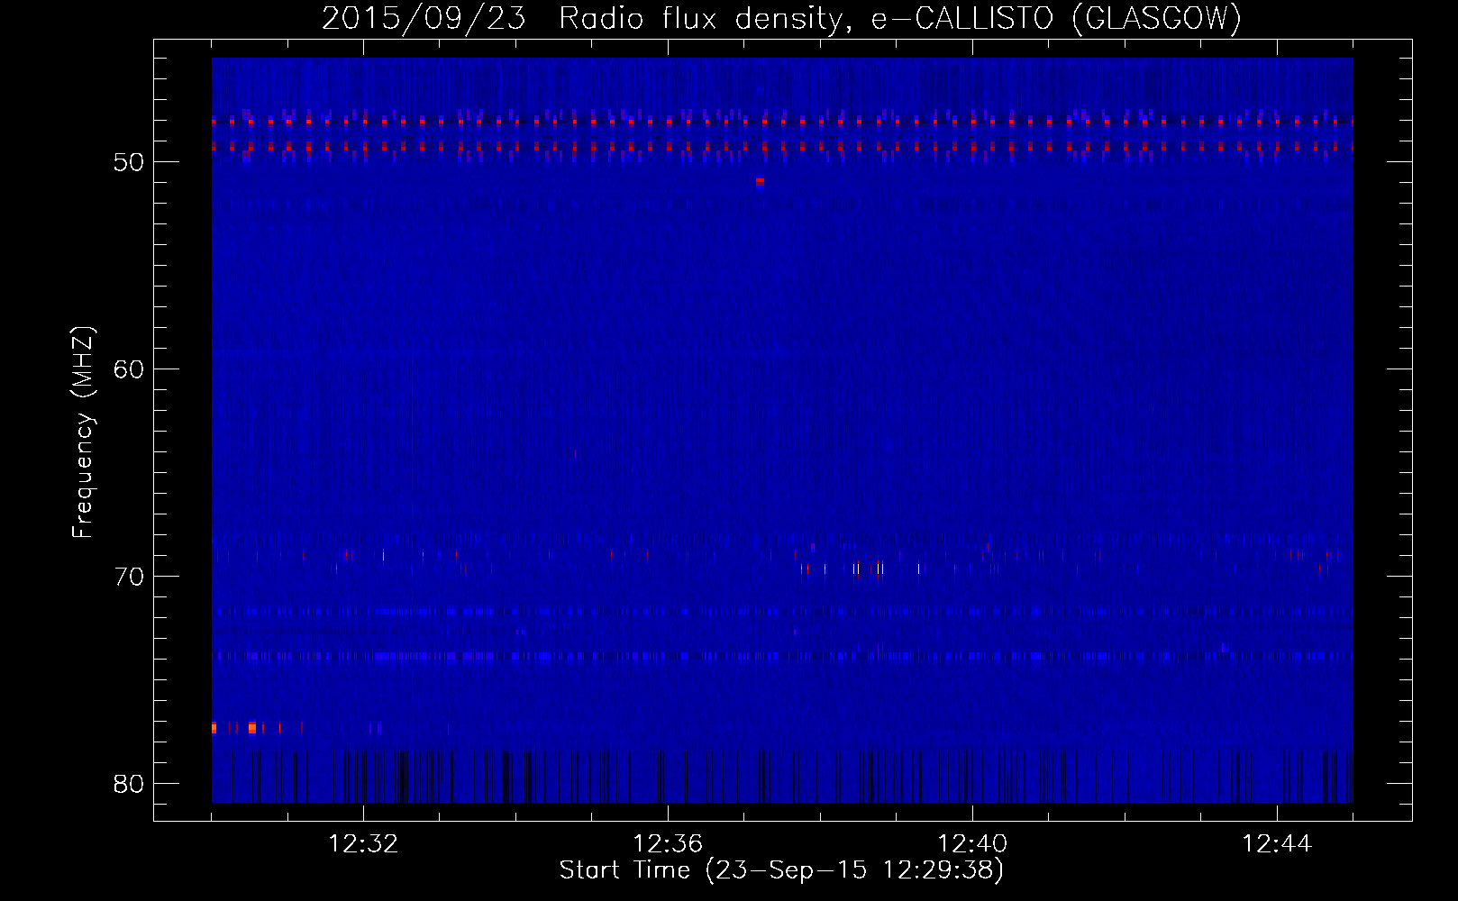Click the 50 frequency tick label
The image size is (1458, 901).
point(129,162)
